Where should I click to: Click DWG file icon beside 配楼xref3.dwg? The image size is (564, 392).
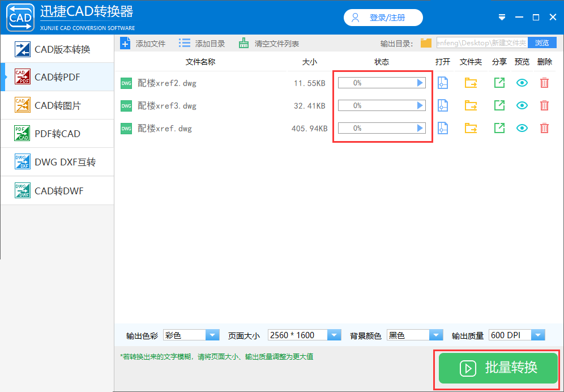(x=126, y=106)
